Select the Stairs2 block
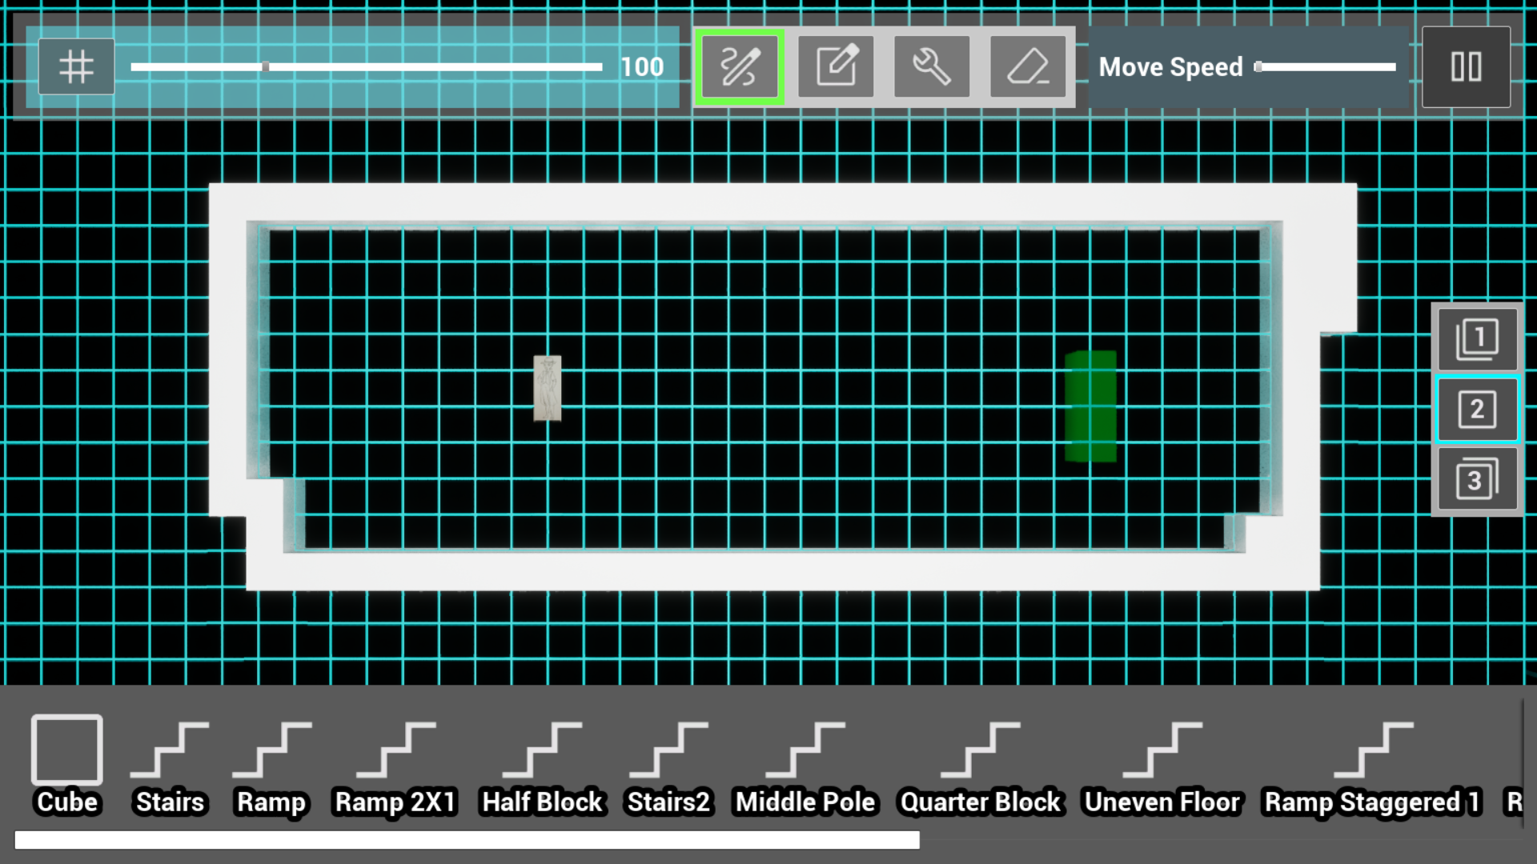 click(668, 752)
